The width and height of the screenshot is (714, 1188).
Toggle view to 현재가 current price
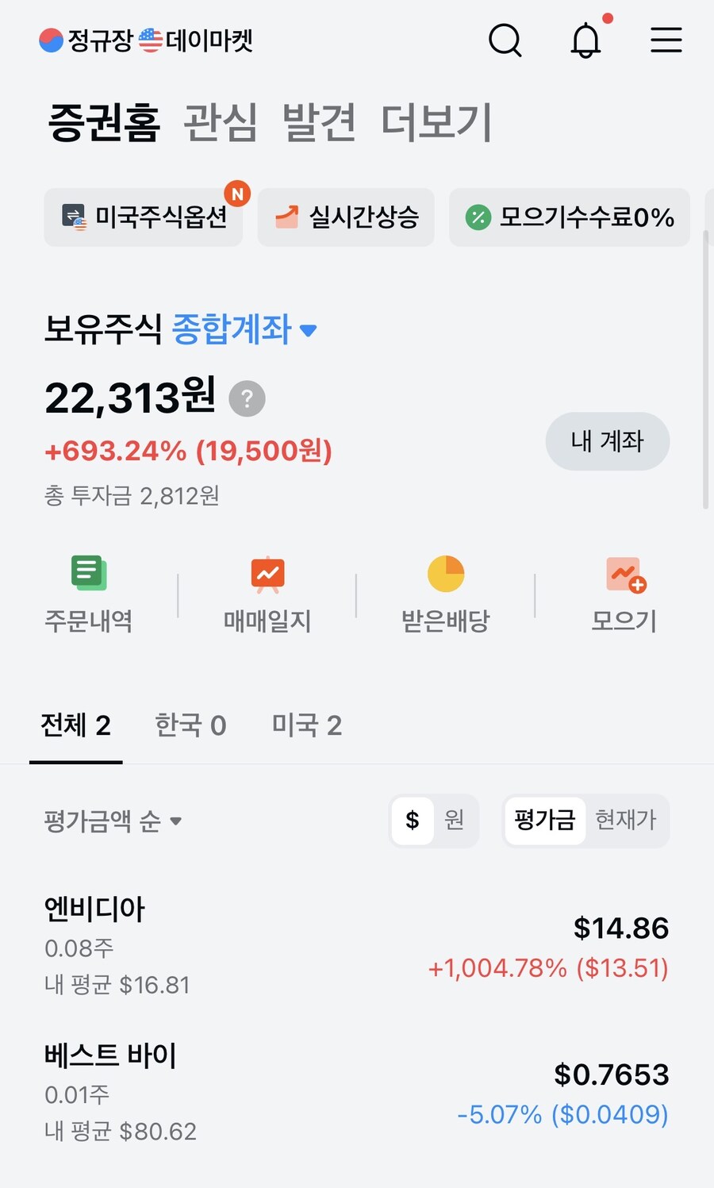(626, 820)
